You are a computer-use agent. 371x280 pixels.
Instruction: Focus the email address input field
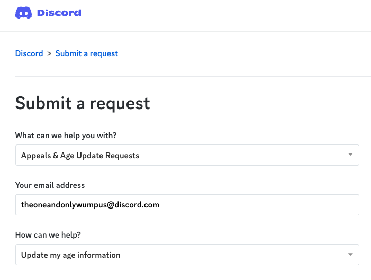[187, 205]
